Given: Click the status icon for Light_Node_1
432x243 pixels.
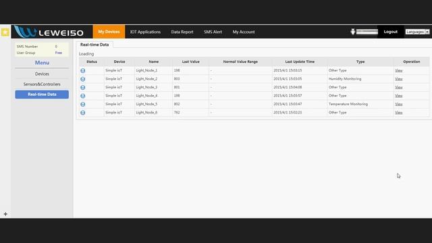Looking at the screenshot, I should pyautogui.click(x=82, y=70).
